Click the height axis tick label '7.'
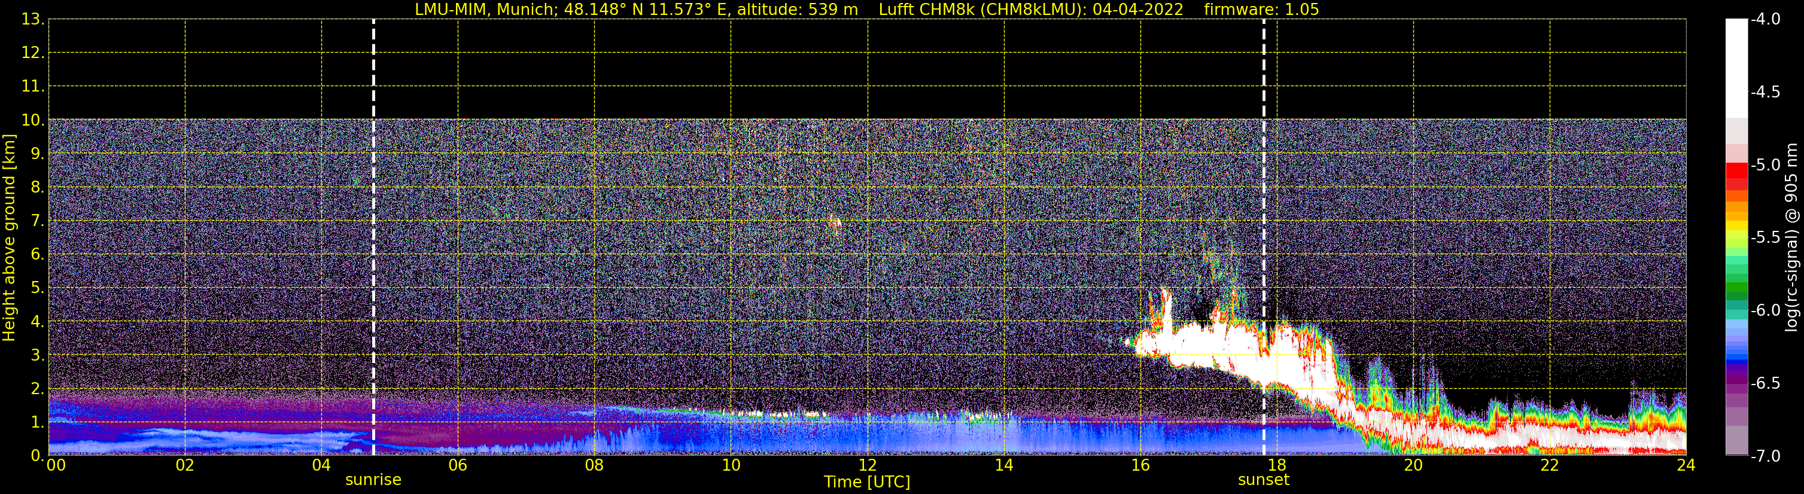 pyautogui.click(x=37, y=221)
